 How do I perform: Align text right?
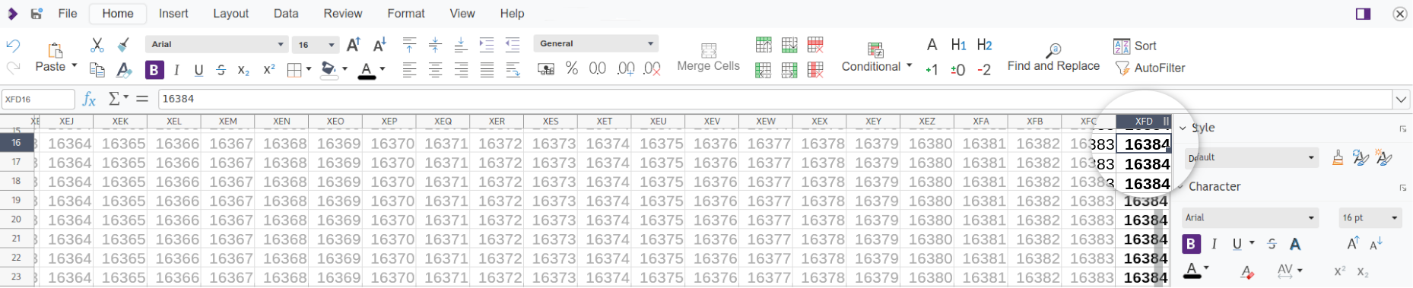(461, 70)
